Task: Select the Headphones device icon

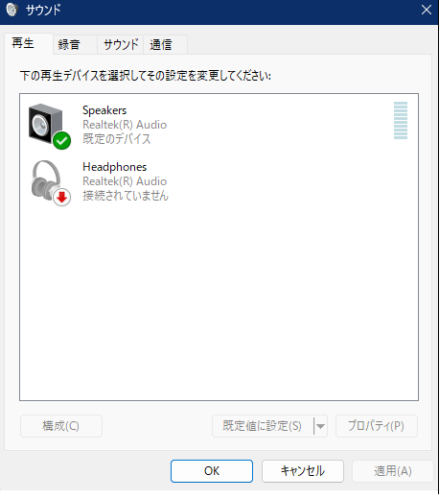Action: (x=51, y=182)
